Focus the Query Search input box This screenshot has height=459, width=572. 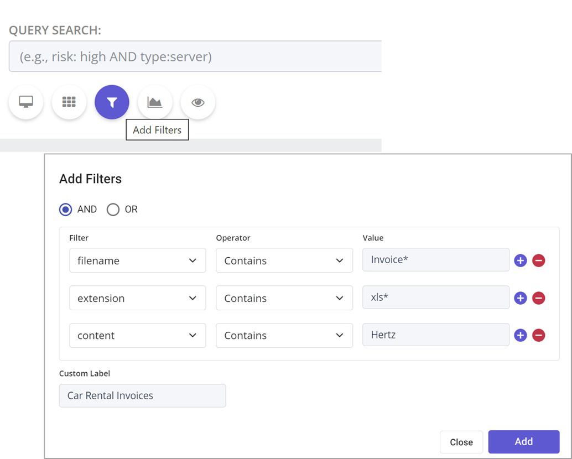pos(195,56)
